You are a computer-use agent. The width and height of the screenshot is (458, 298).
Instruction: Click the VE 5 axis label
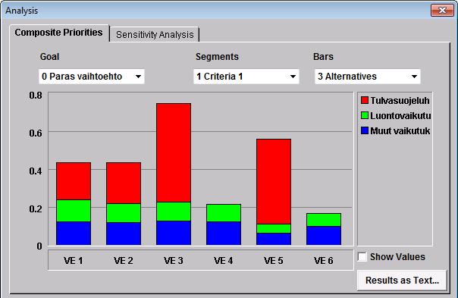click(274, 261)
